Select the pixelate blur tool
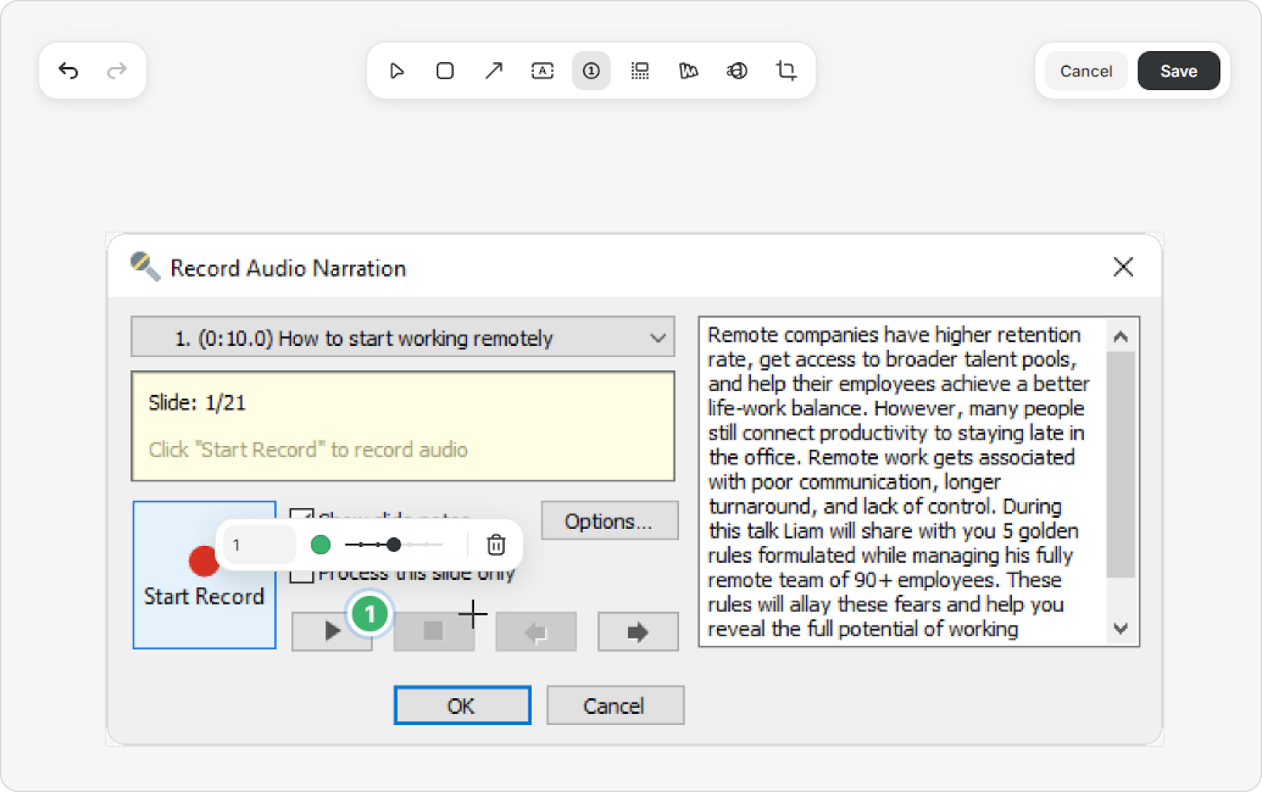This screenshot has width=1262, height=792. [x=640, y=71]
